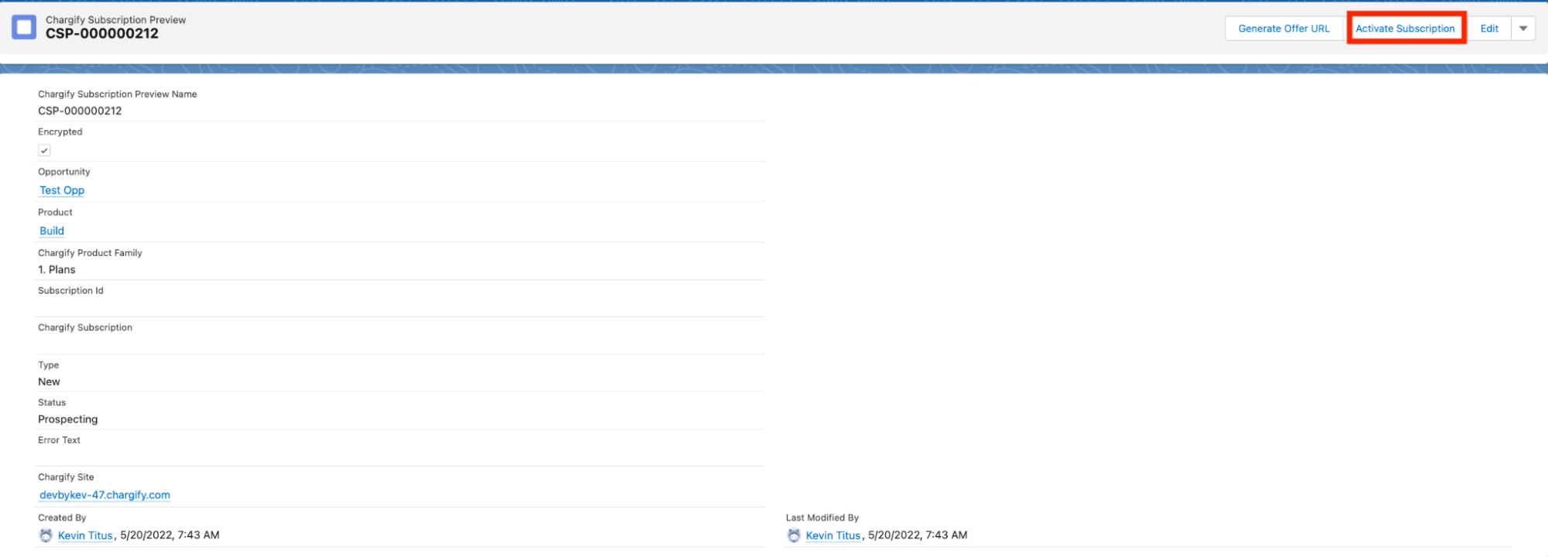The width and height of the screenshot is (1548, 557).
Task: Open Kevin Titus profile under Last Modified By
Action: (x=833, y=535)
